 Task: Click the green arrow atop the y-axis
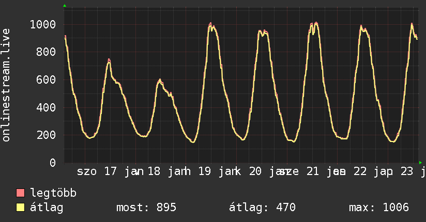(x=65, y=6)
